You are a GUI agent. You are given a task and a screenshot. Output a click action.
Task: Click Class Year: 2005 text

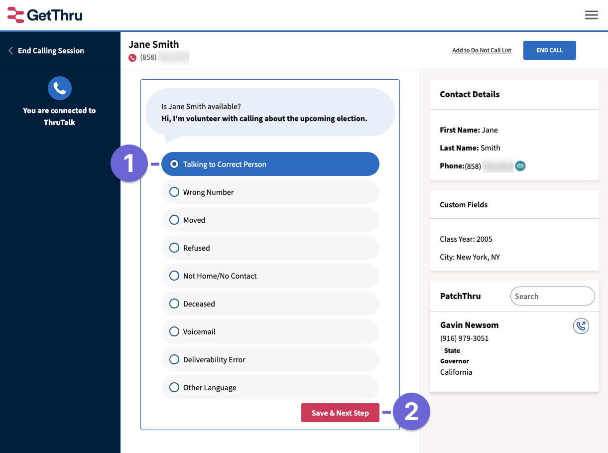pyautogui.click(x=466, y=239)
